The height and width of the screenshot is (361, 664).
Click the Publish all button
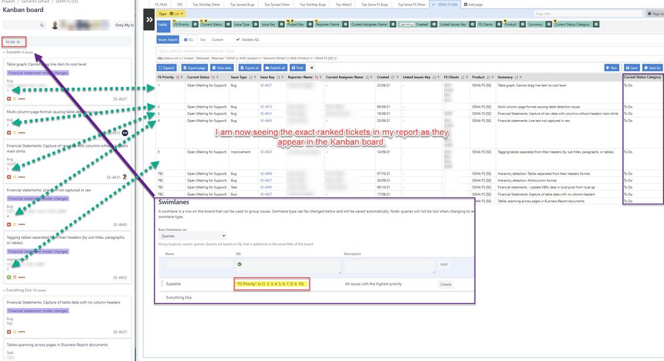(x=275, y=68)
